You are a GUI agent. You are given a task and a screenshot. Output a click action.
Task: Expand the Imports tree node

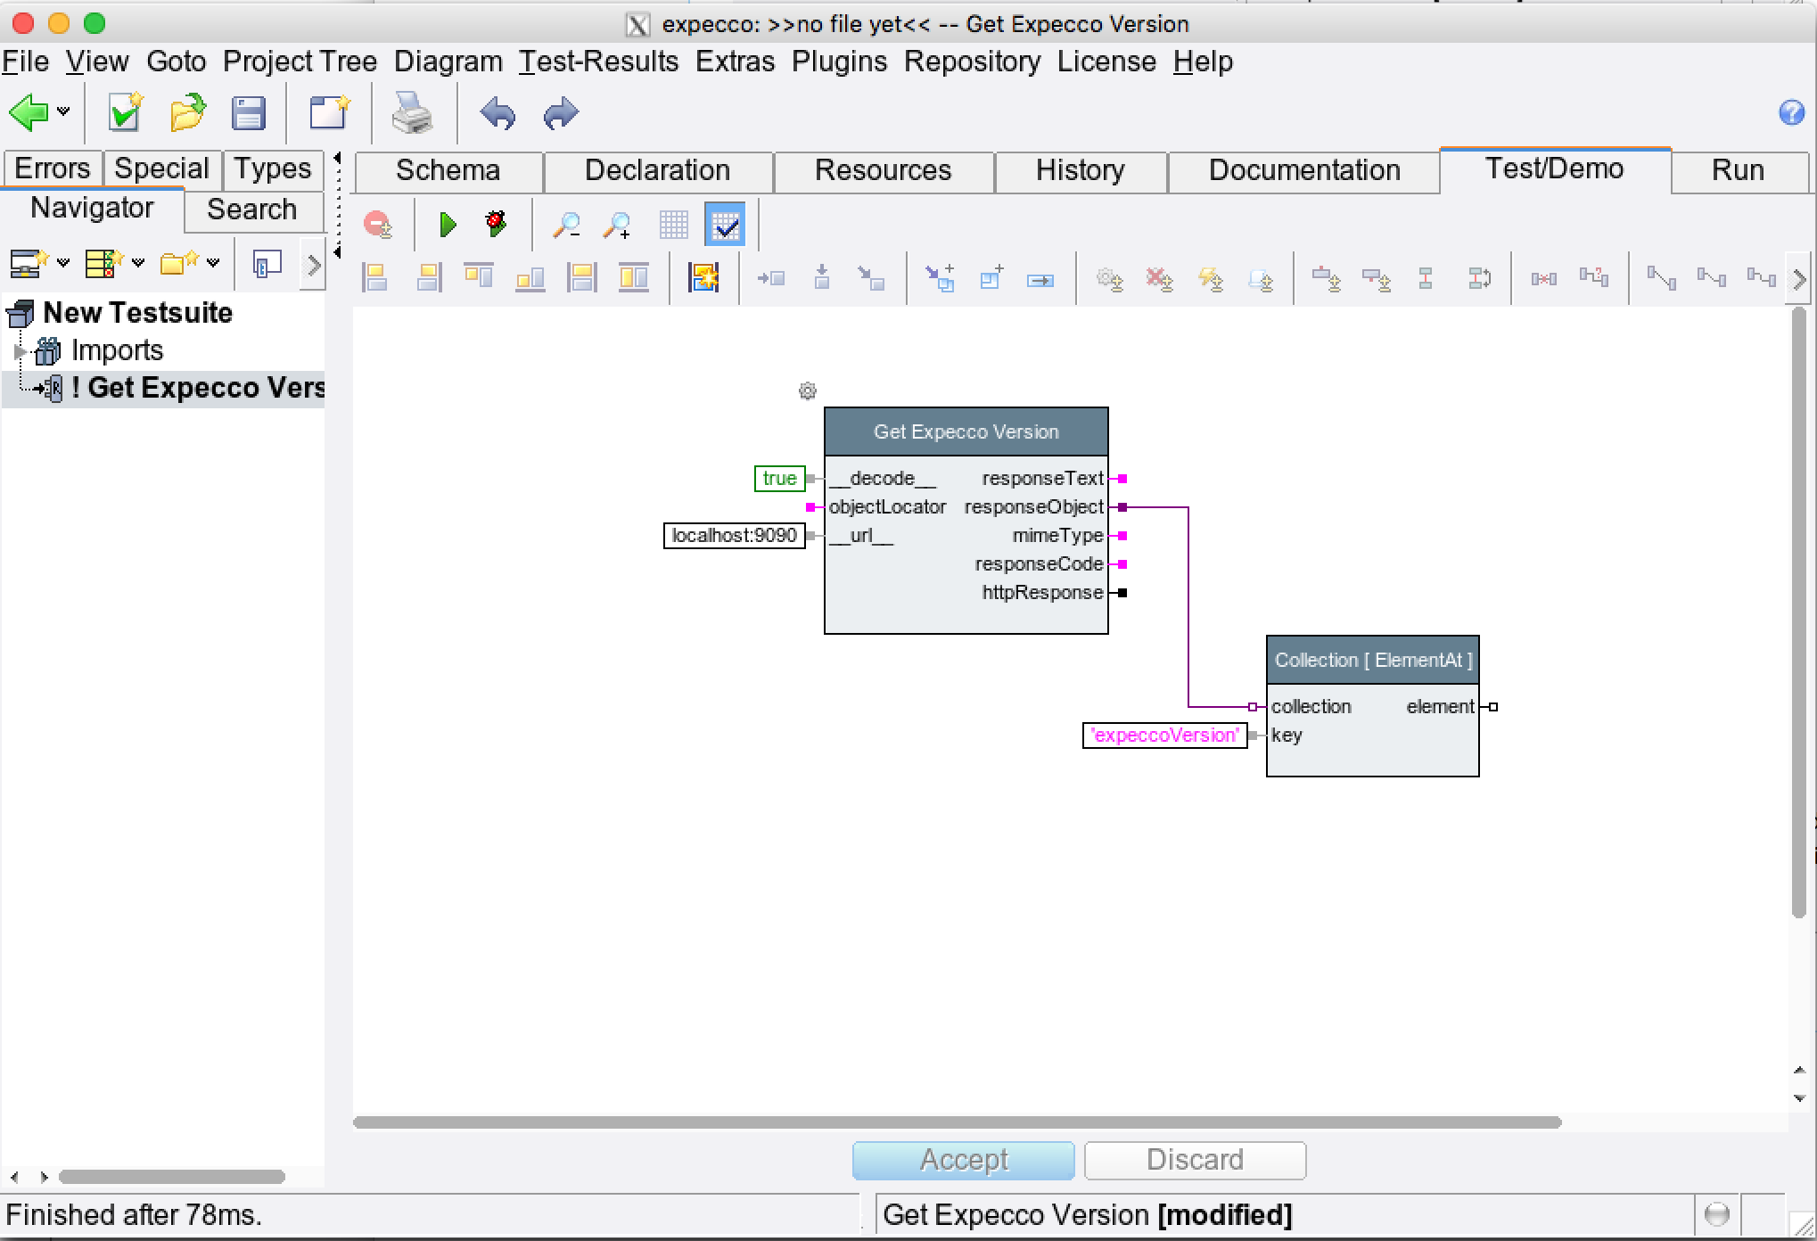(x=20, y=351)
